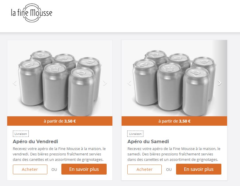Open En savoir plus for Apéro du Samedi
Screen dimensions: 240x186
click(x=199, y=169)
